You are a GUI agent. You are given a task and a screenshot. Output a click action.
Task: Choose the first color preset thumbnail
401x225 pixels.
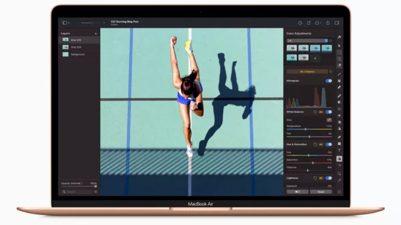(292, 48)
